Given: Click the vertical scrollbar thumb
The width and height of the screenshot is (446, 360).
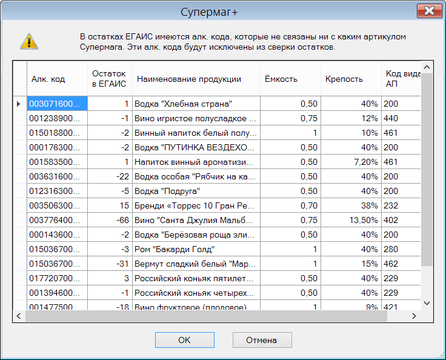Looking at the screenshot, I should 427,170.
